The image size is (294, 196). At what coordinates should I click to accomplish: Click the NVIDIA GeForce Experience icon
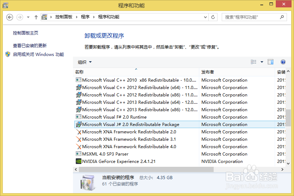coord(78,161)
